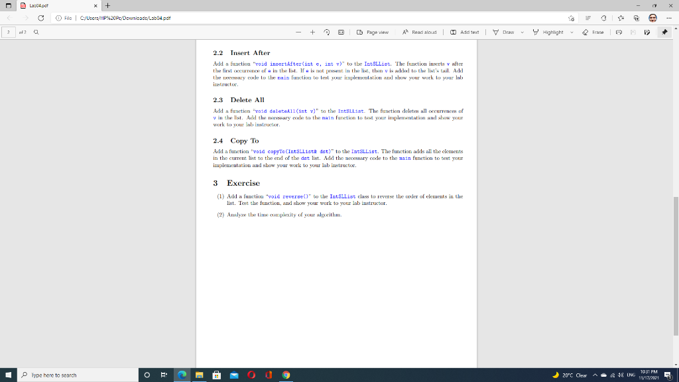The height and width of the screenshot is (382, 679).
Task: Zoom in with the plus button
Action: [x=312, y=32]
